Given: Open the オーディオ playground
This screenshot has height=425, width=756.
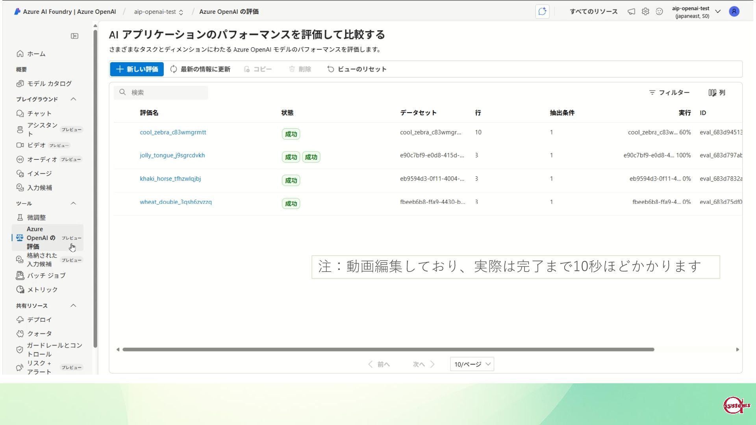Looking at the screenshot, I should point(49,159).
